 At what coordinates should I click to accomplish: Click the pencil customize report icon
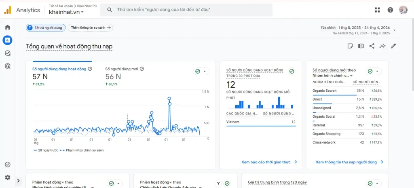(393, 46)
